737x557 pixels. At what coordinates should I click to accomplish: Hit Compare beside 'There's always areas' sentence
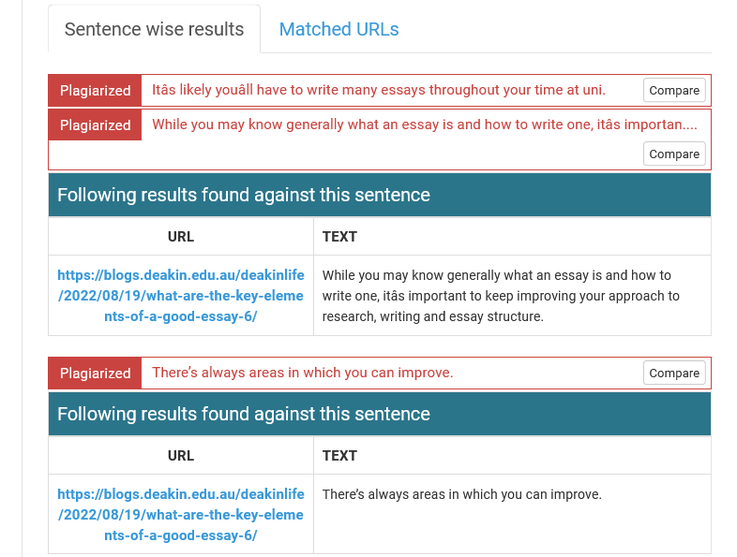(674, 373)
